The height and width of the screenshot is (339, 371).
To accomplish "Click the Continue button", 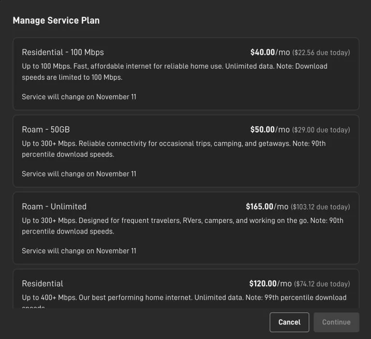I will click(x=336, y=322).
